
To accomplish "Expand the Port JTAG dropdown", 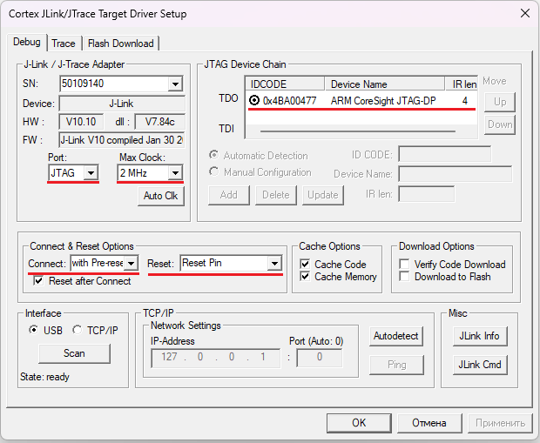I will (x=91, y=173).
